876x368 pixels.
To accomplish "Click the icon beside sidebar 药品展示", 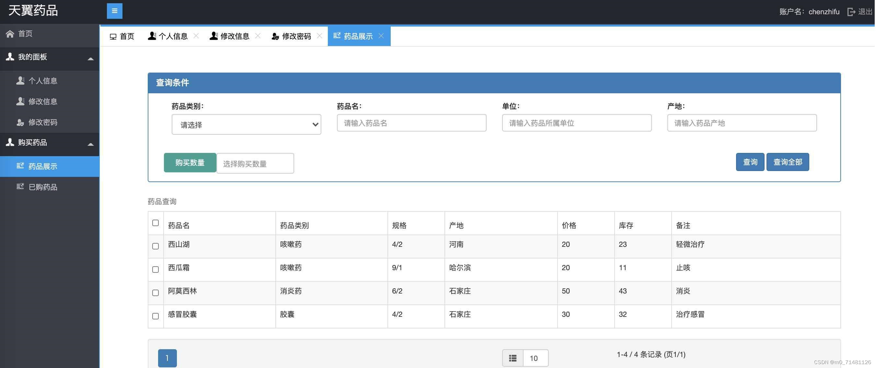I will click(20, 166).
